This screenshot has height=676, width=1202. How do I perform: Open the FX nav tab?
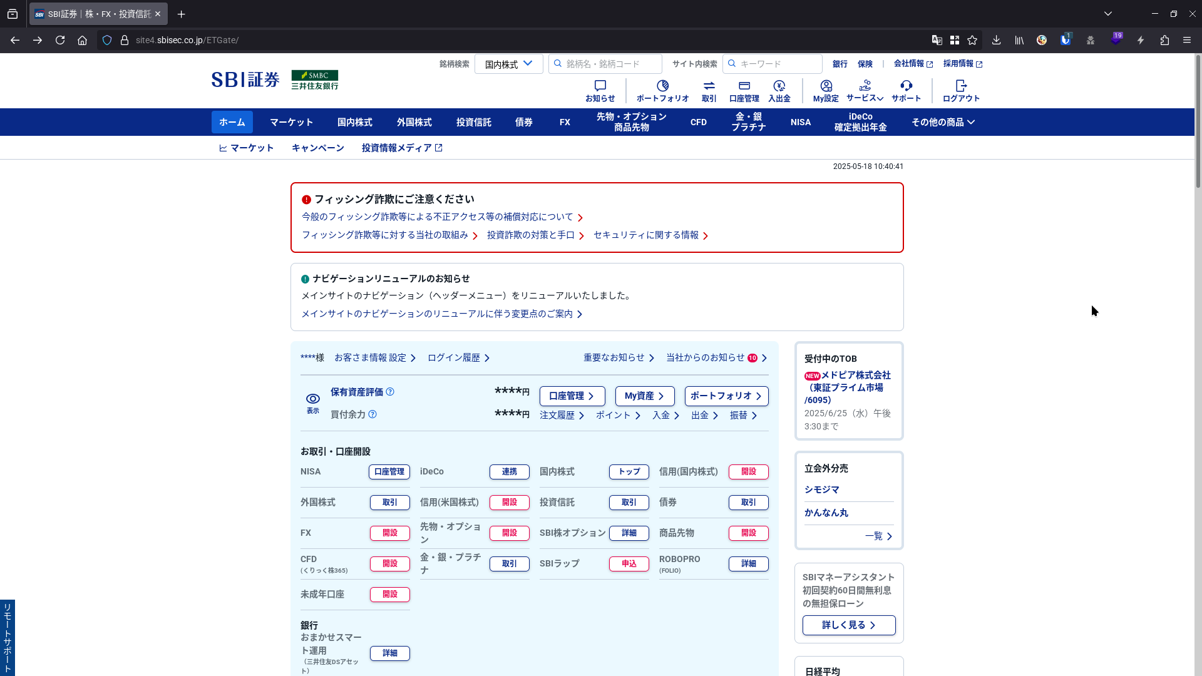pos(565,122)
